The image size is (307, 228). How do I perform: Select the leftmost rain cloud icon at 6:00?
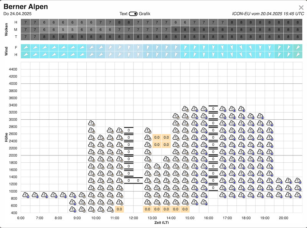pyautogui.click(x=25, y=195)
